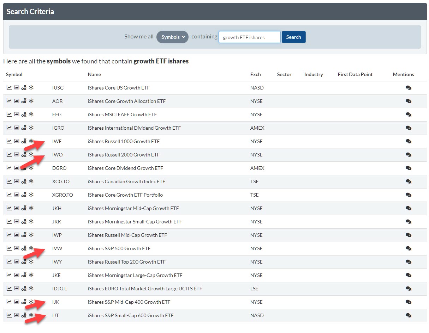View mentions for AOR row
Screen dimensions: 429x333
coord(409,101)
